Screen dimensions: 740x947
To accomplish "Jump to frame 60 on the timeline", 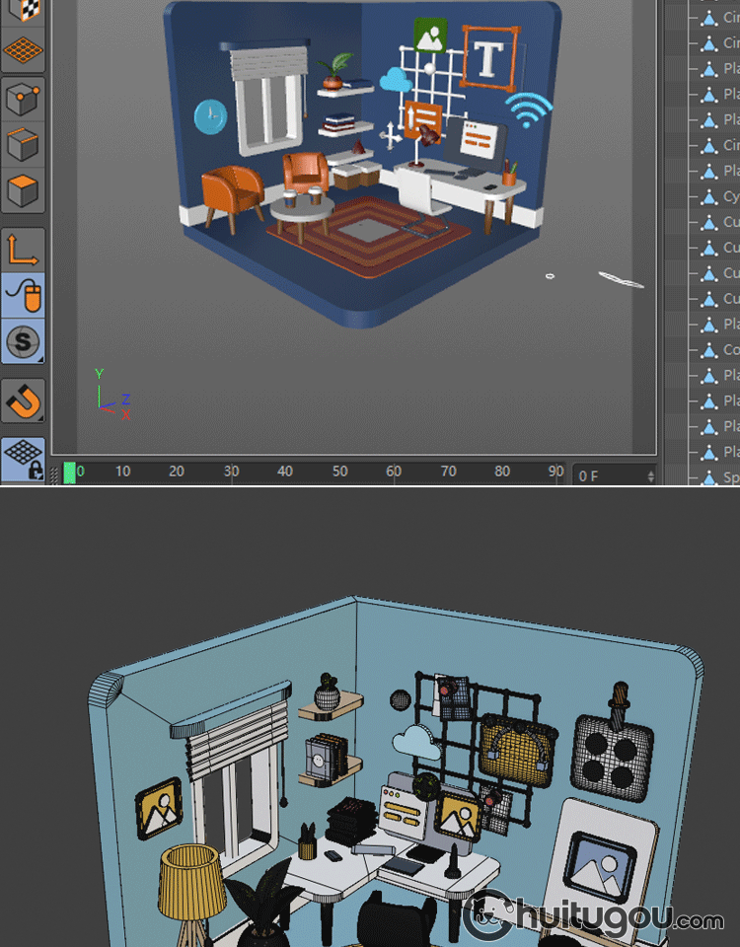I will click(x=394, y=472).
